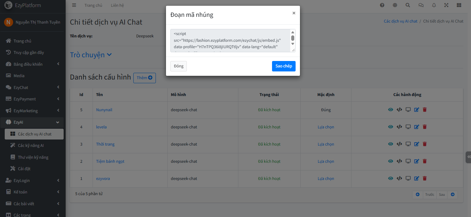
Task: Click the Thêm button to add configuration
Action: (x=144, y=78)
